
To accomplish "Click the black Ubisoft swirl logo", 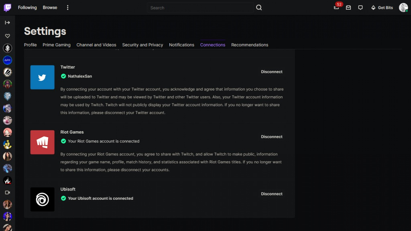I will 43,199.
